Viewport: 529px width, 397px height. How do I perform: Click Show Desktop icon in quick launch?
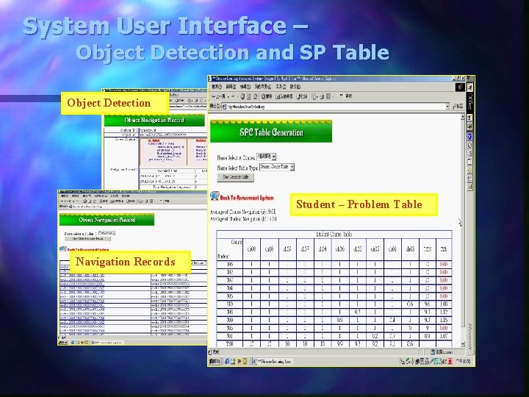pyautogui.click(x=233, y=361)
